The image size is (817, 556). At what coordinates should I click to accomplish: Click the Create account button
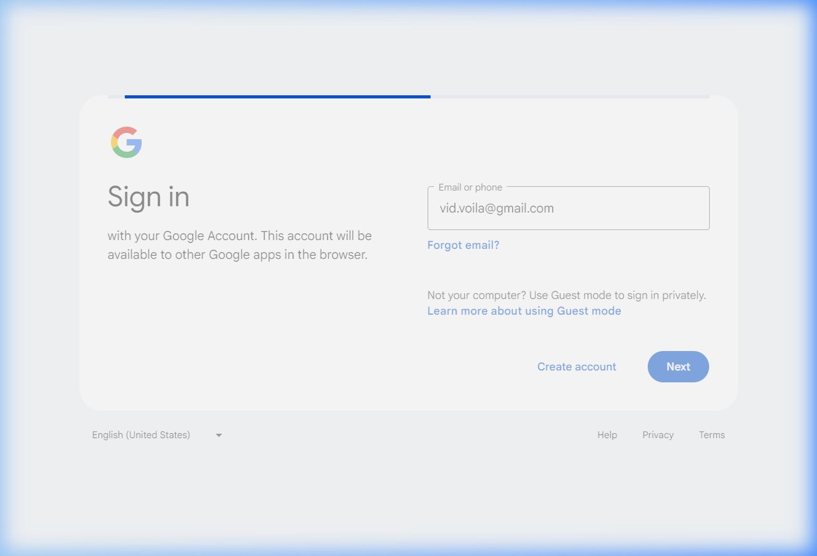point(576,367)
